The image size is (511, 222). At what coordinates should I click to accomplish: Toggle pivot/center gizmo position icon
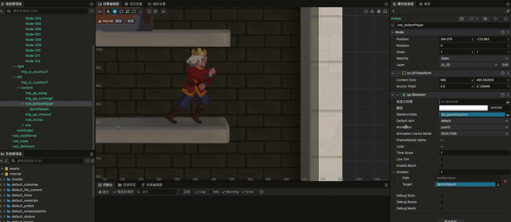pos(149,11)
